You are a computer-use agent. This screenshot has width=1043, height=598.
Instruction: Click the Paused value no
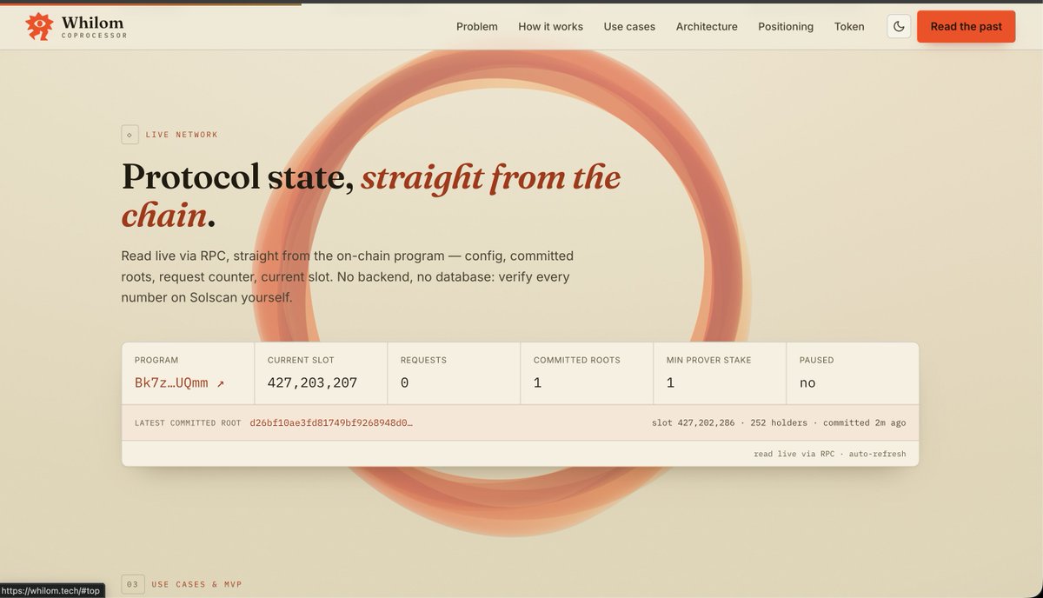click(807, 382)
